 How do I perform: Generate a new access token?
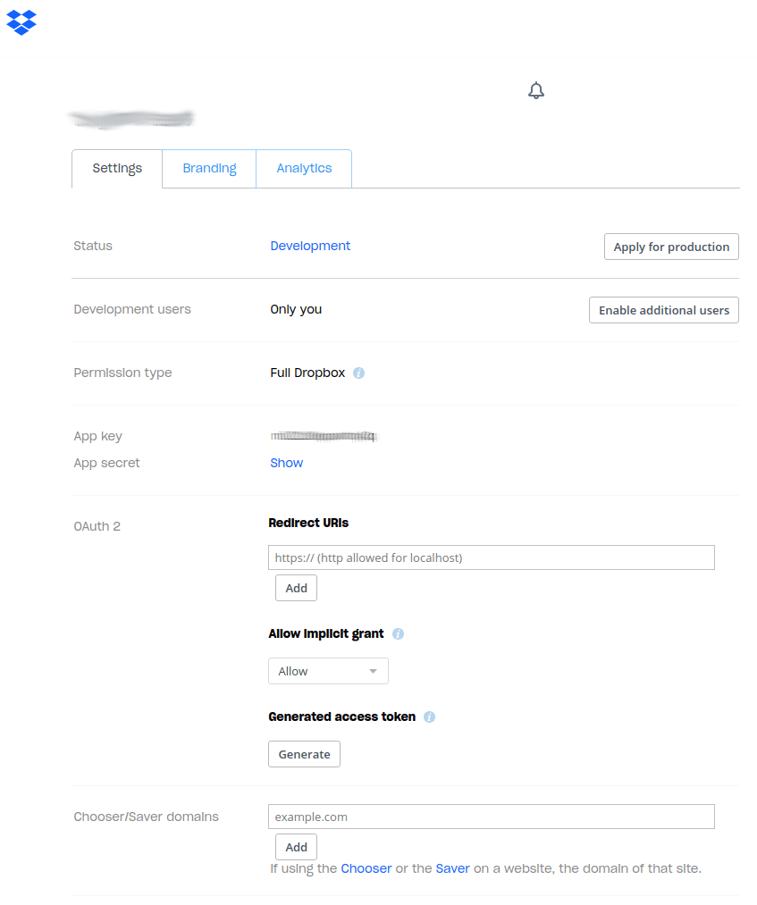click(304, 754)
